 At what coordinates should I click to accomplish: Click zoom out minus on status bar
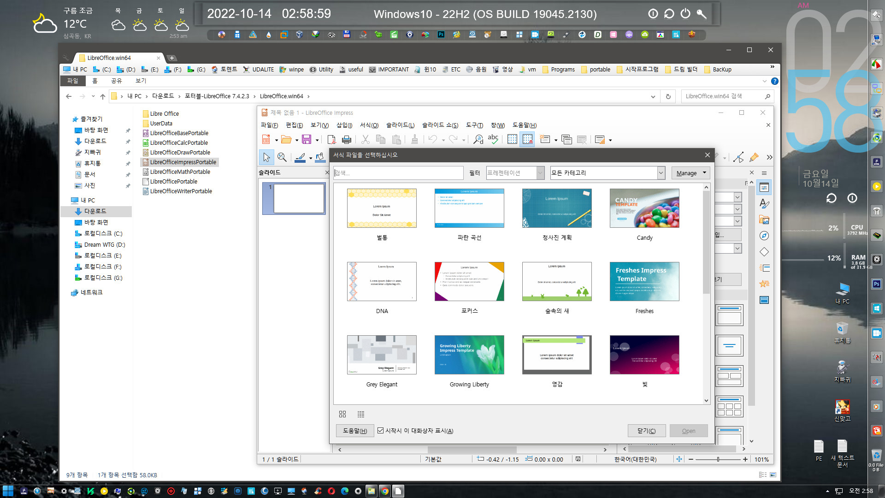691,459
